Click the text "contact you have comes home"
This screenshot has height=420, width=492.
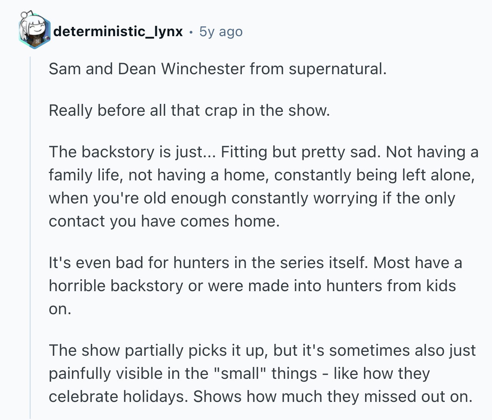(164, 221)
